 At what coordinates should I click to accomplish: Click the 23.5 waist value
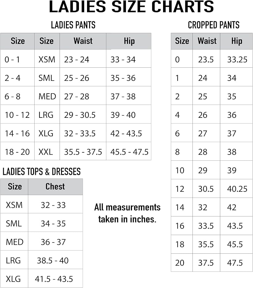pos(206,60)
